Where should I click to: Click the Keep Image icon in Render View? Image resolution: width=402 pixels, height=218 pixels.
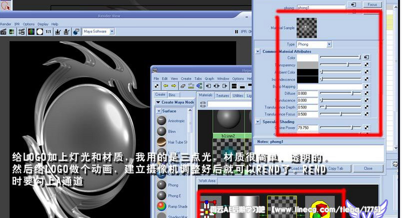(58, 32)
